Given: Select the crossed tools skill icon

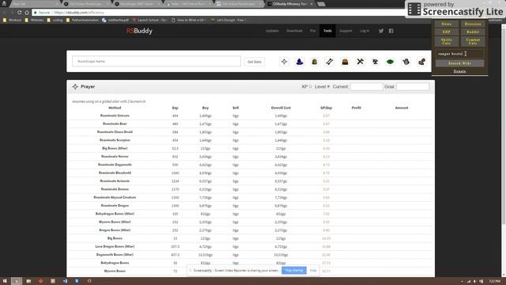Looking at the screenshot, I should tap(361, 62).
